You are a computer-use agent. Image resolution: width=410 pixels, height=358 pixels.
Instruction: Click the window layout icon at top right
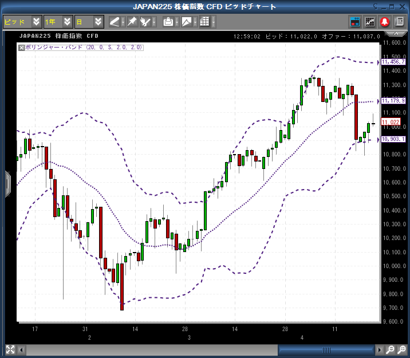coord(355,22)
